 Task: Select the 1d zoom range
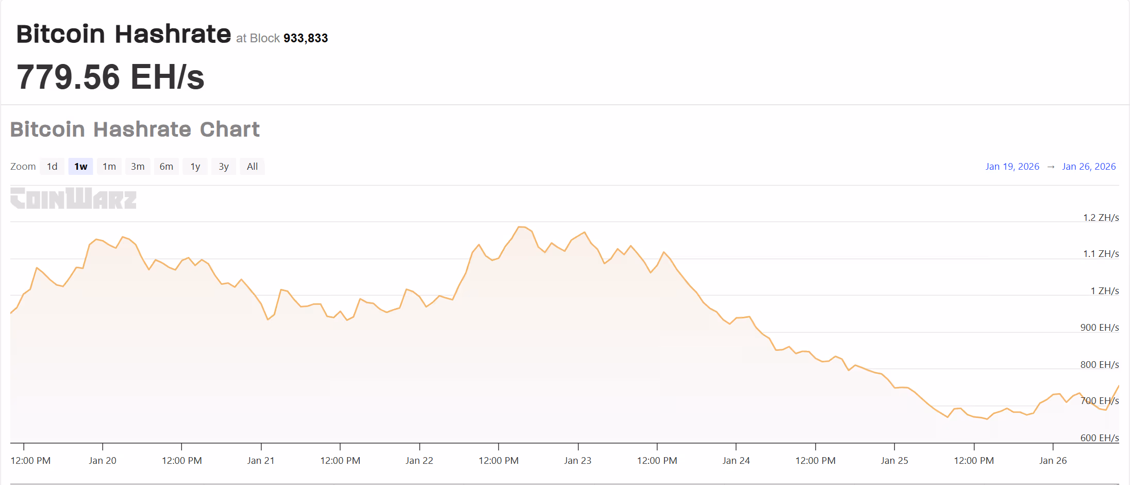[52, 167]
